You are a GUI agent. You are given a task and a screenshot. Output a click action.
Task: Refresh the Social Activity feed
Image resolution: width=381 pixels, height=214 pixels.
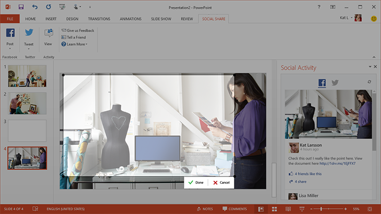369,82
